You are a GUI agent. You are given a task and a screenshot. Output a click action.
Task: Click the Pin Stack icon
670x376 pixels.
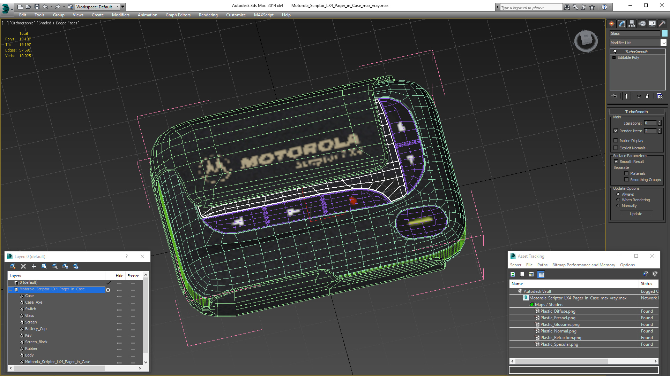coord(615,96)
